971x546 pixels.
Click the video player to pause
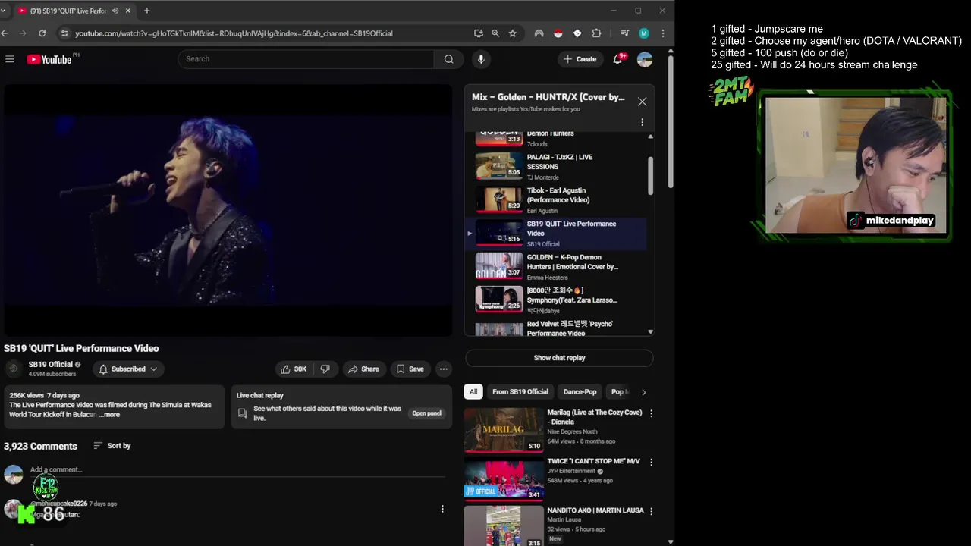228,209
